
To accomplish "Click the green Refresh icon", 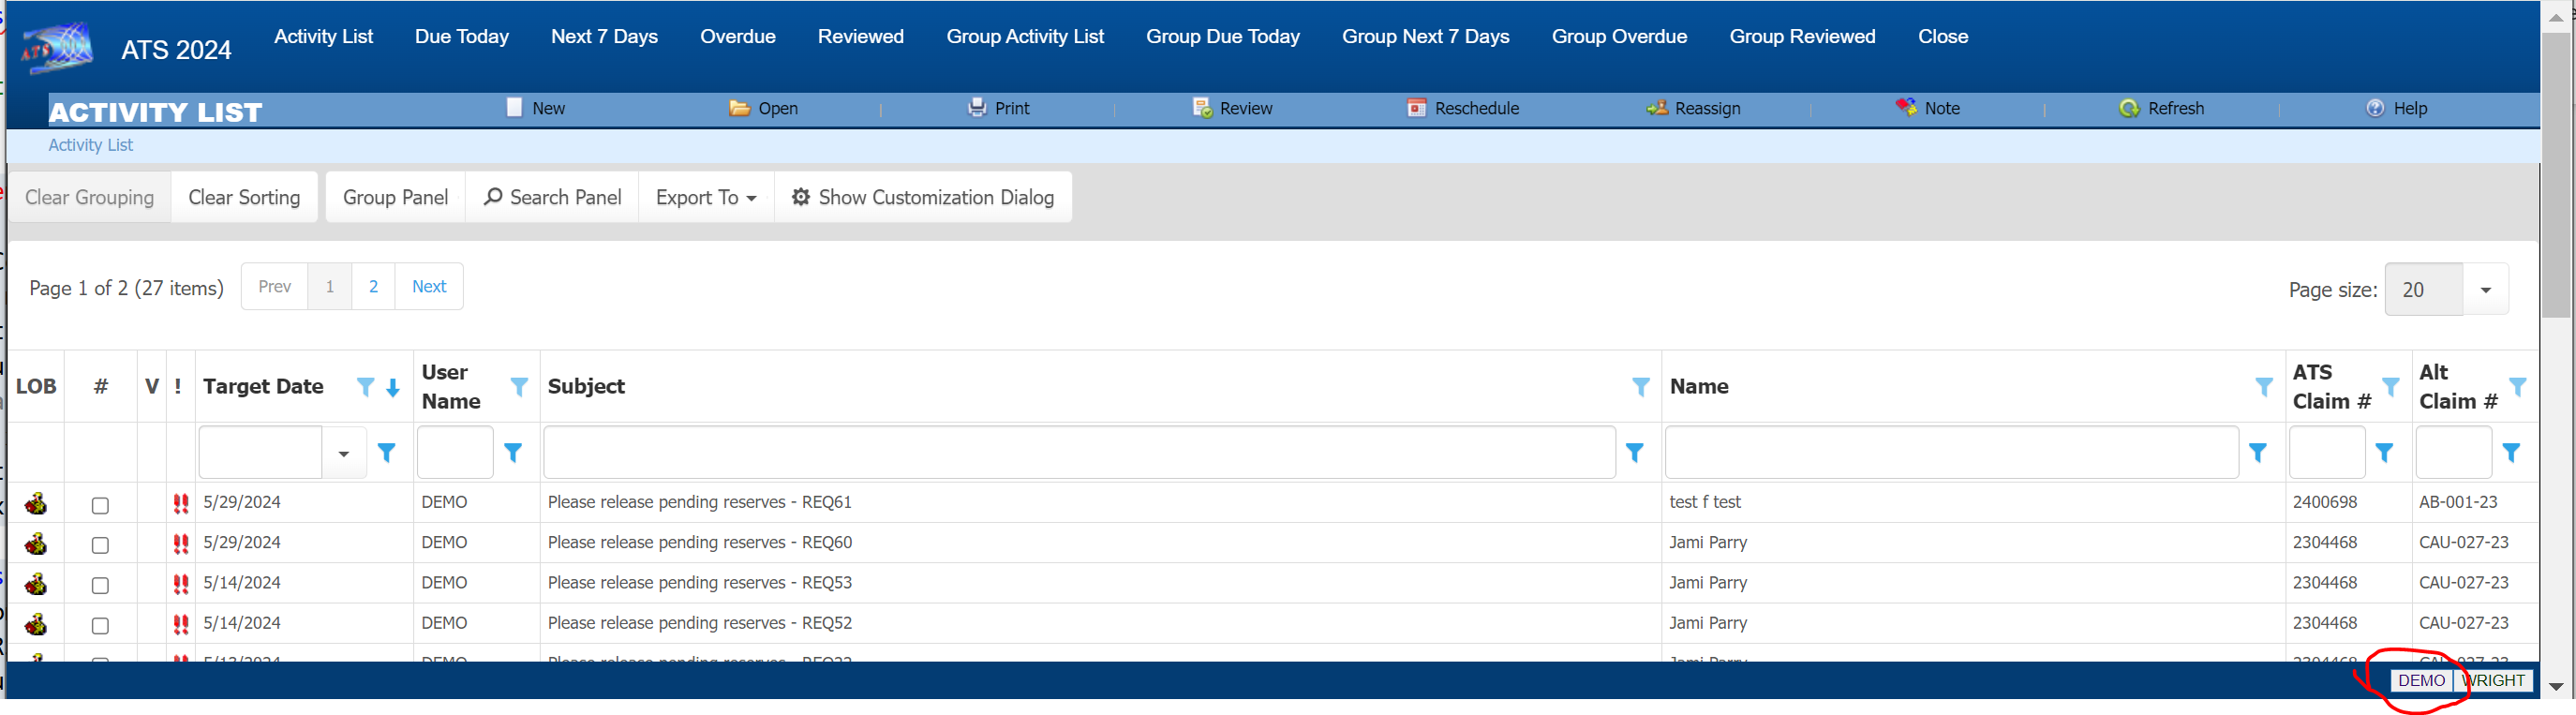I will pos(2129,108).
